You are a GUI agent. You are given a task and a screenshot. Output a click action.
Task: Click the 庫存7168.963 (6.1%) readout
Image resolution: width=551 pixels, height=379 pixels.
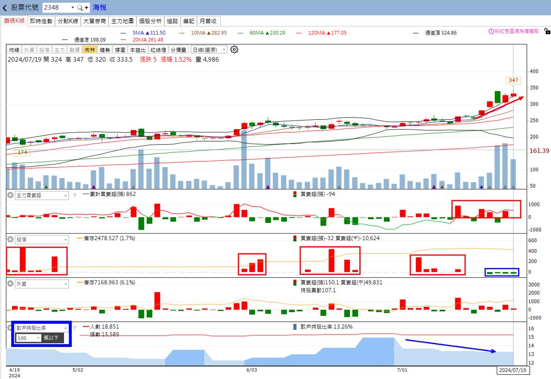point(106,282)
